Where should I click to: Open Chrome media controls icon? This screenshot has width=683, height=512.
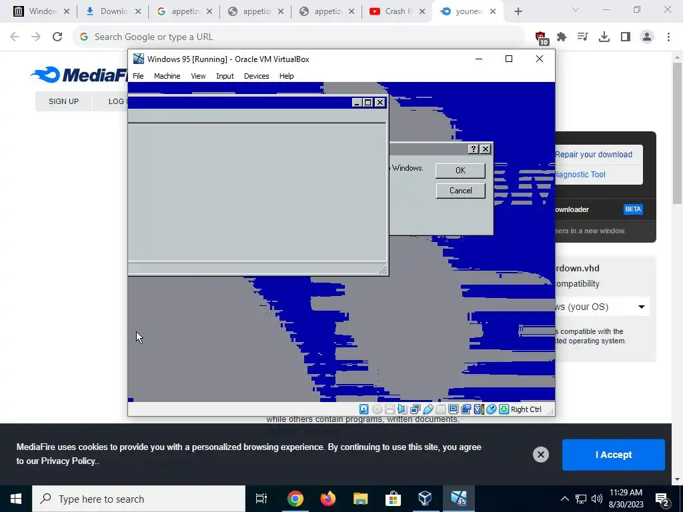pyautogui.click(x=582, y=37)
